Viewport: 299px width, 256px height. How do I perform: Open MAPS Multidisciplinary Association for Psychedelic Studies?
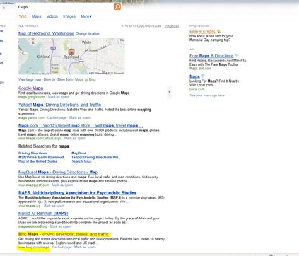tap(77, 193)
